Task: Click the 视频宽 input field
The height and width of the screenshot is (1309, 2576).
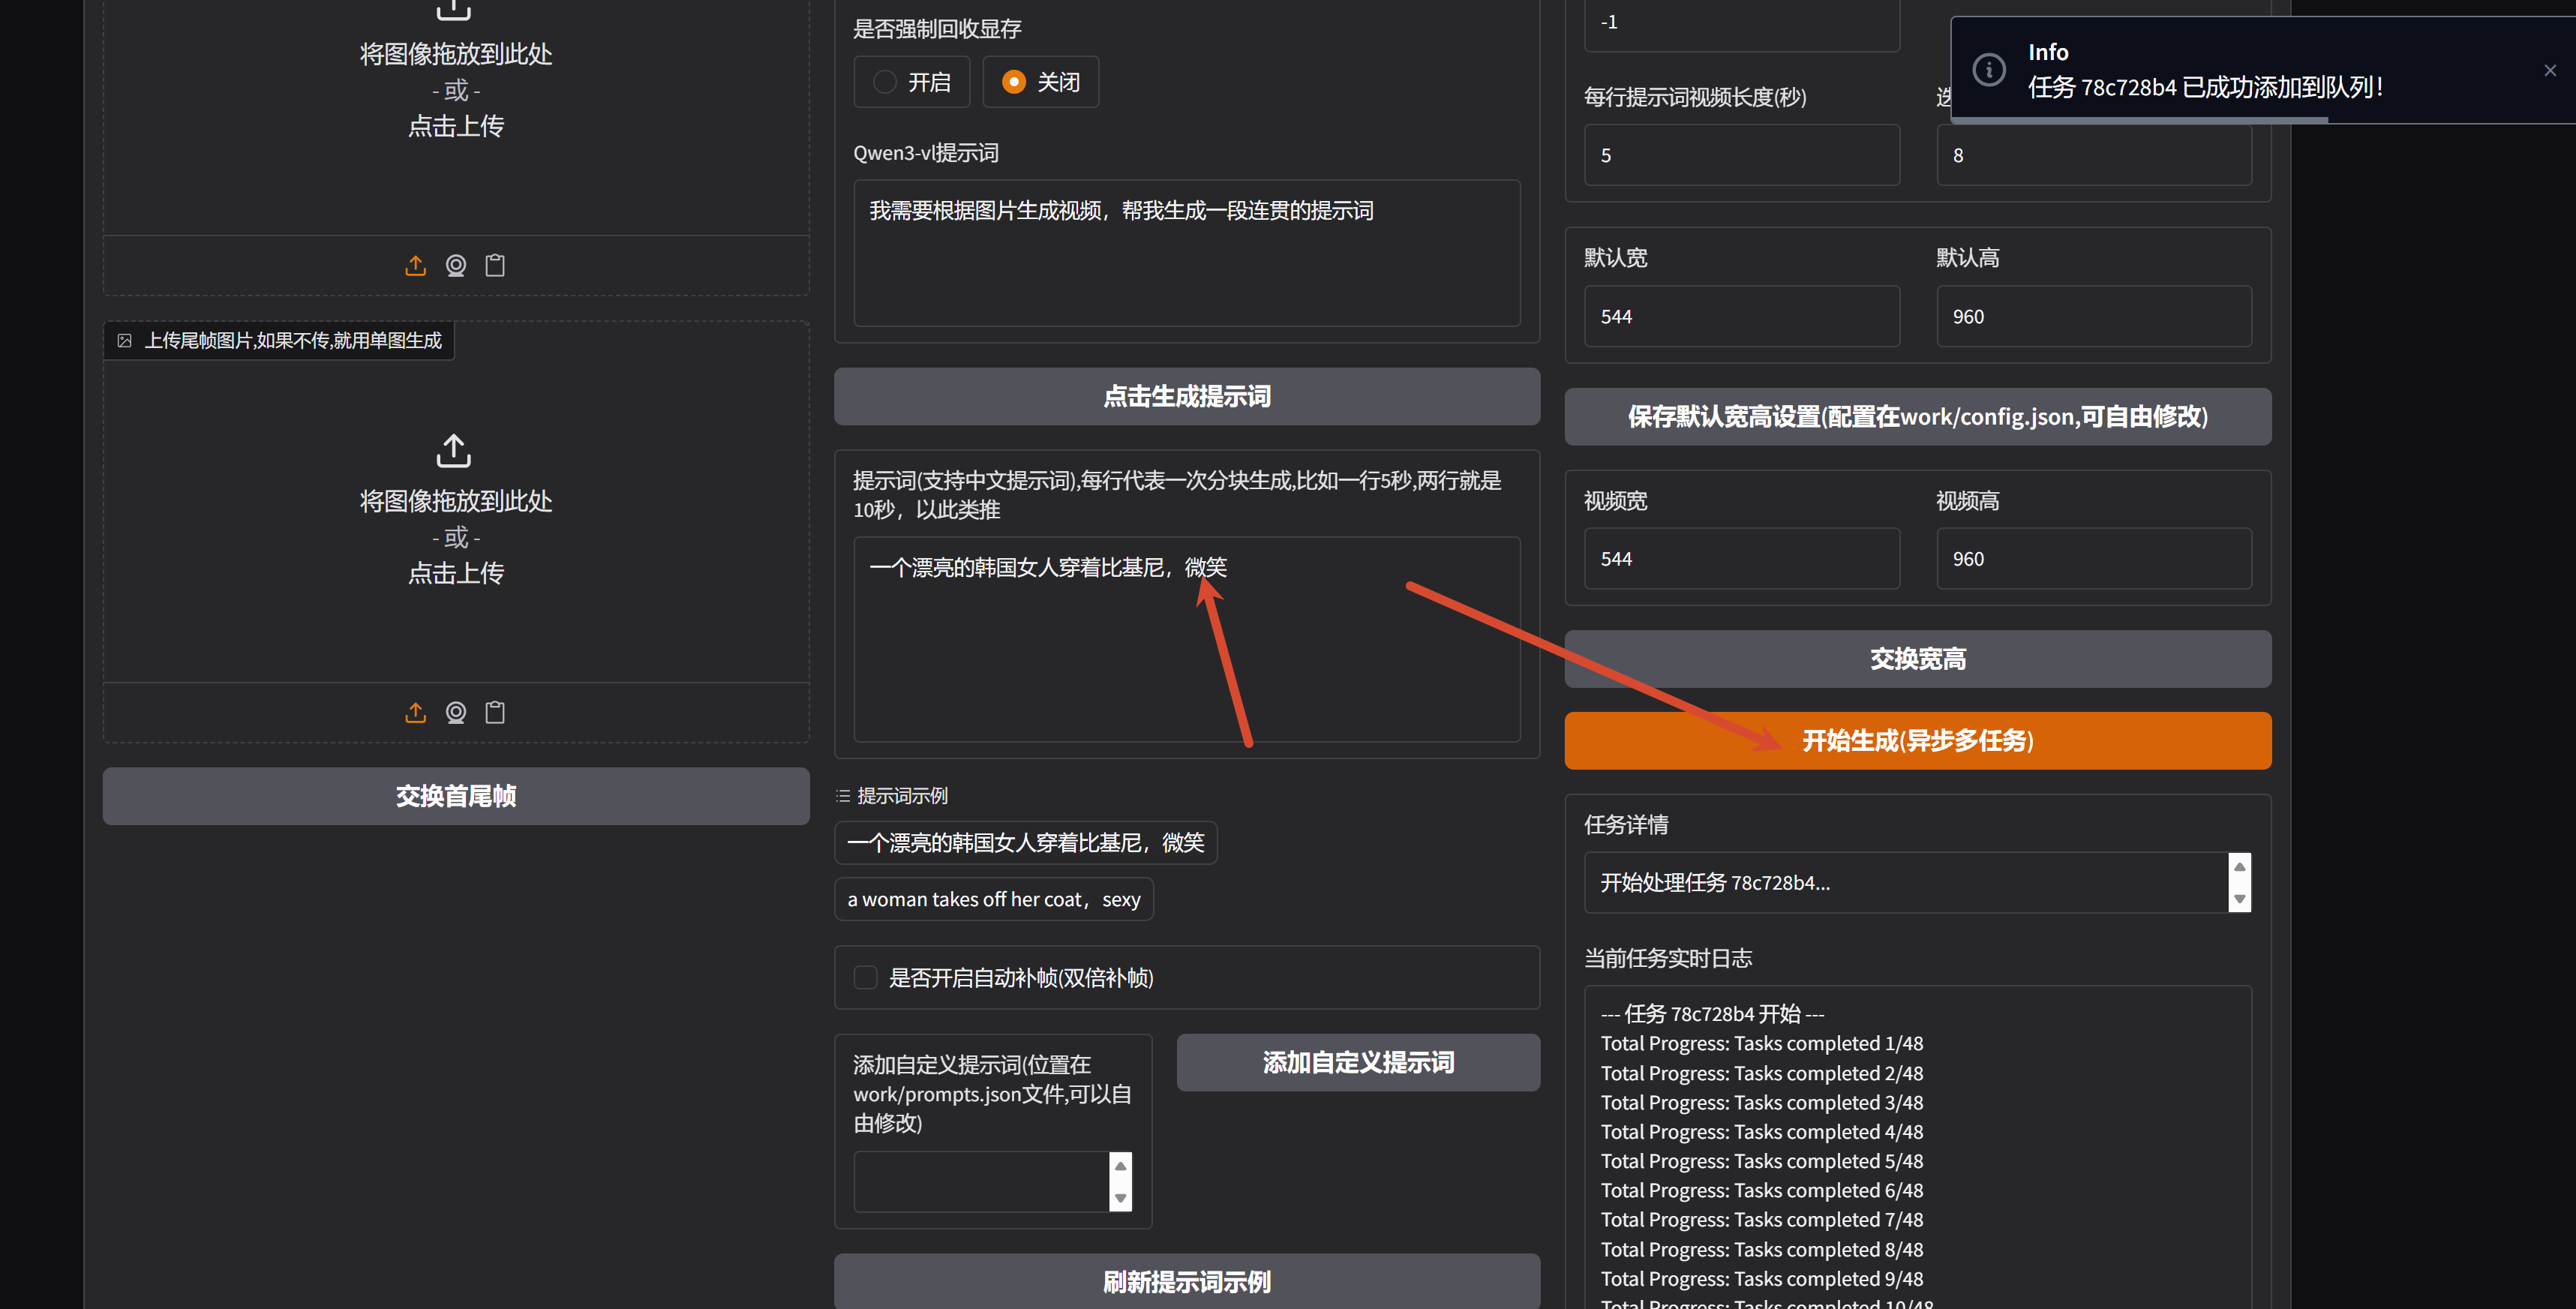Action: coord(1741,559)
